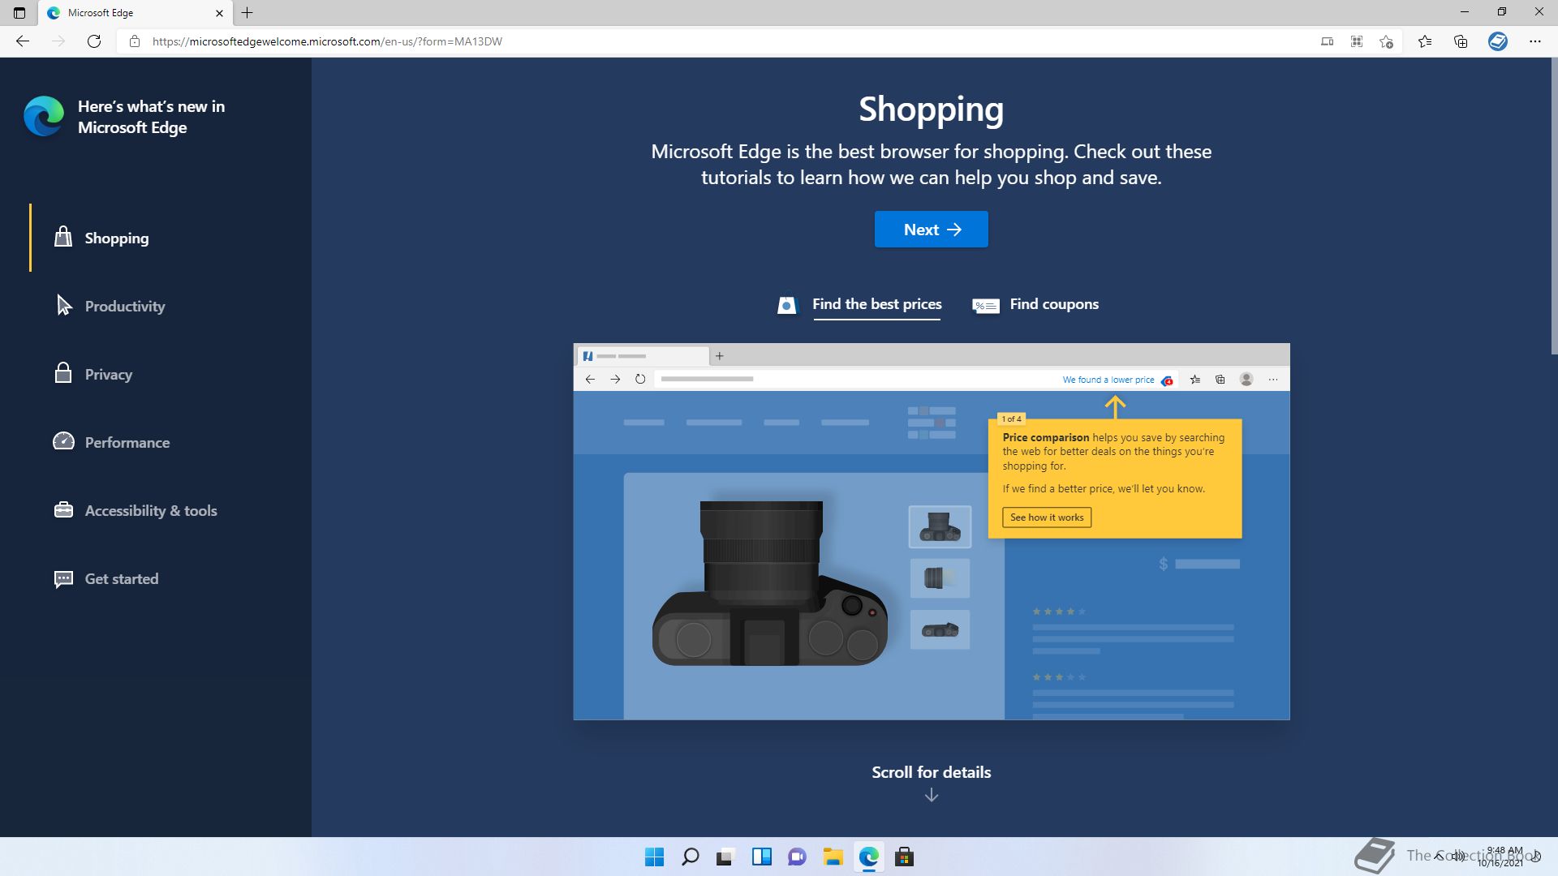Open Microsoft Store from taskbar
This screenshot has width=1558, height=876.
pyautogui.click(x=904, y=857)
